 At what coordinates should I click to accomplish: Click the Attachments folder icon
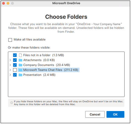point(20,60)
